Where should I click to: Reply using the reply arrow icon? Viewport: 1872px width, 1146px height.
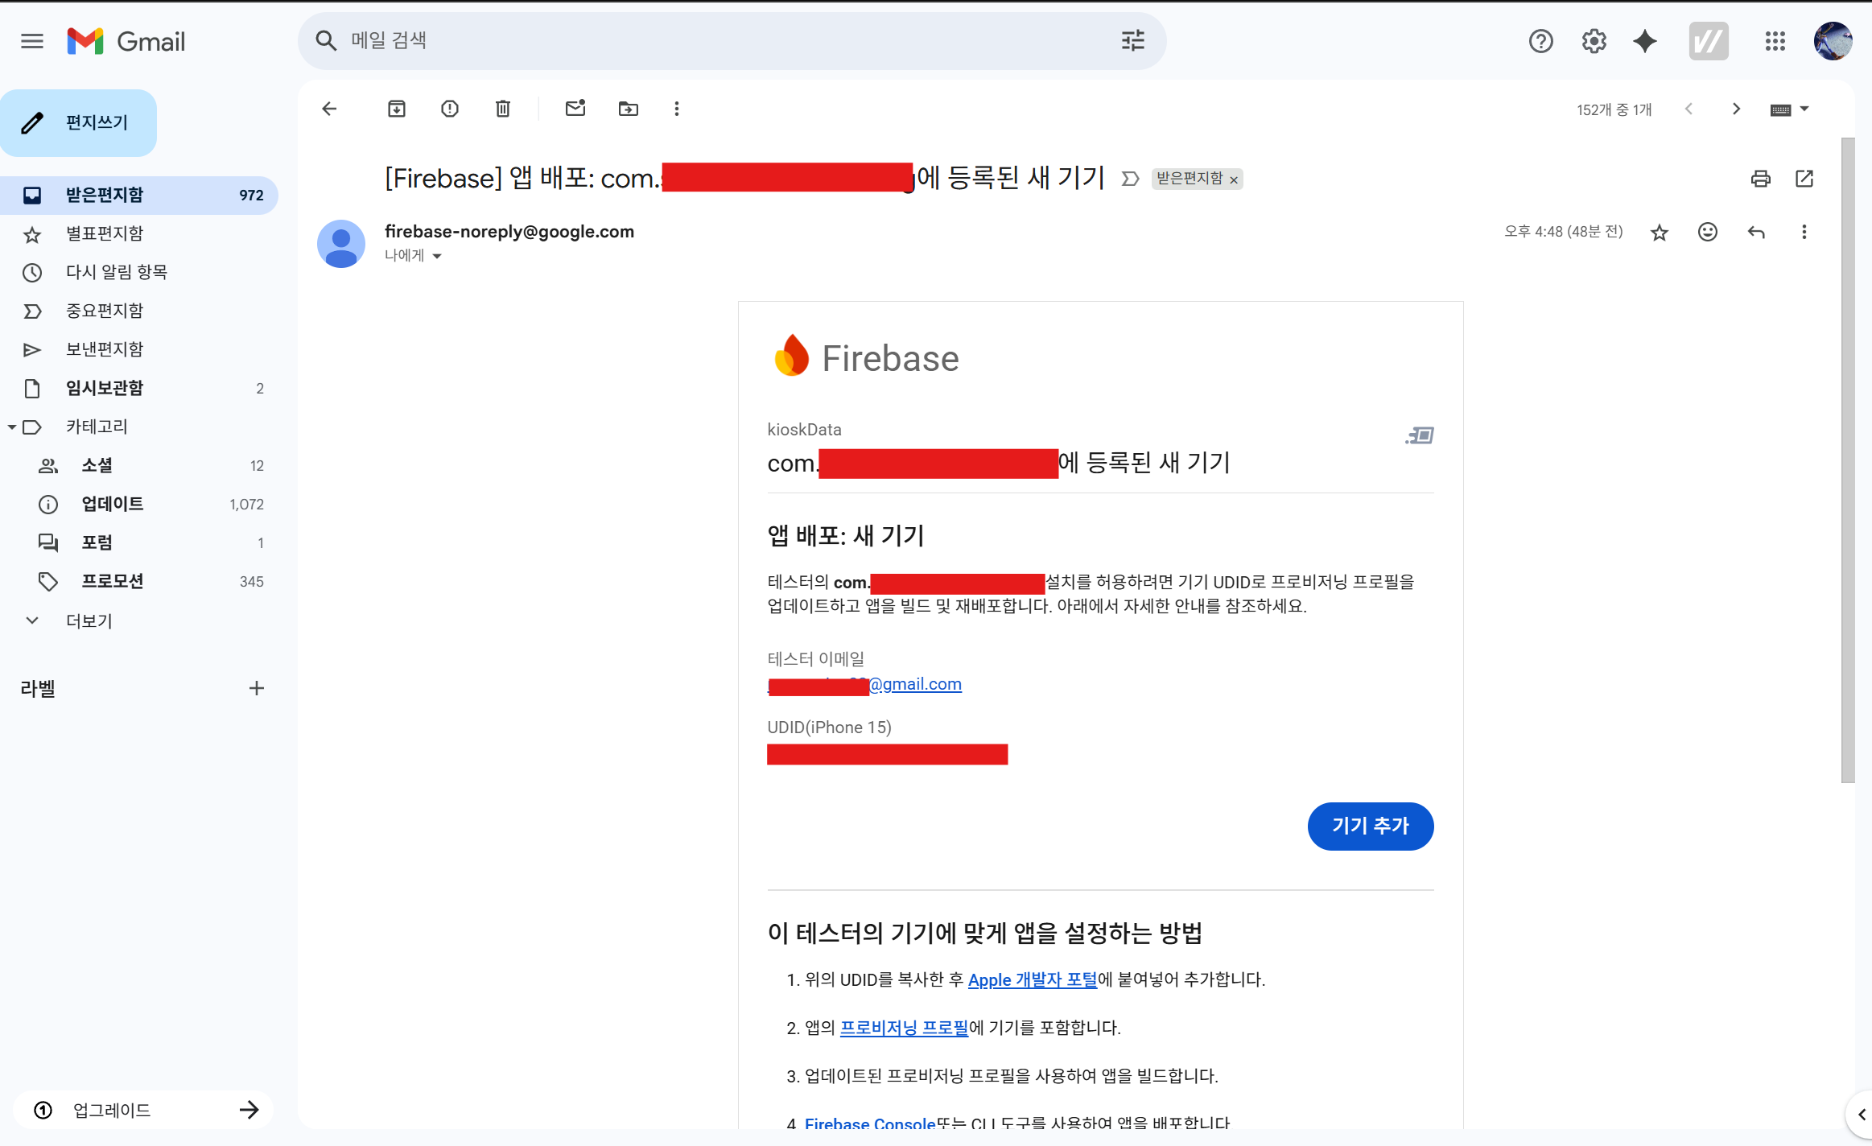coord(1756,233)
